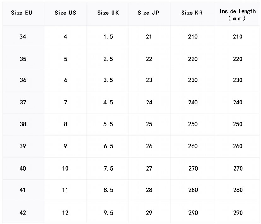Select JP size 29 cell
This screenshot has height=224, width=261.
pyautogui.click(x=149, y=213)
